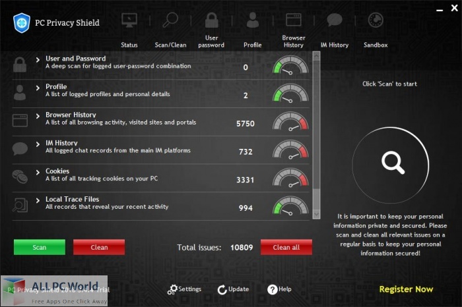
Task: Click the Local Trace Files row icon
Action: click(20, 205)
